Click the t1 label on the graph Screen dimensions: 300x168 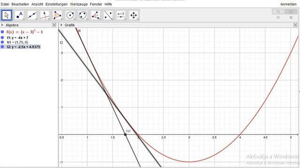point(79,31)
